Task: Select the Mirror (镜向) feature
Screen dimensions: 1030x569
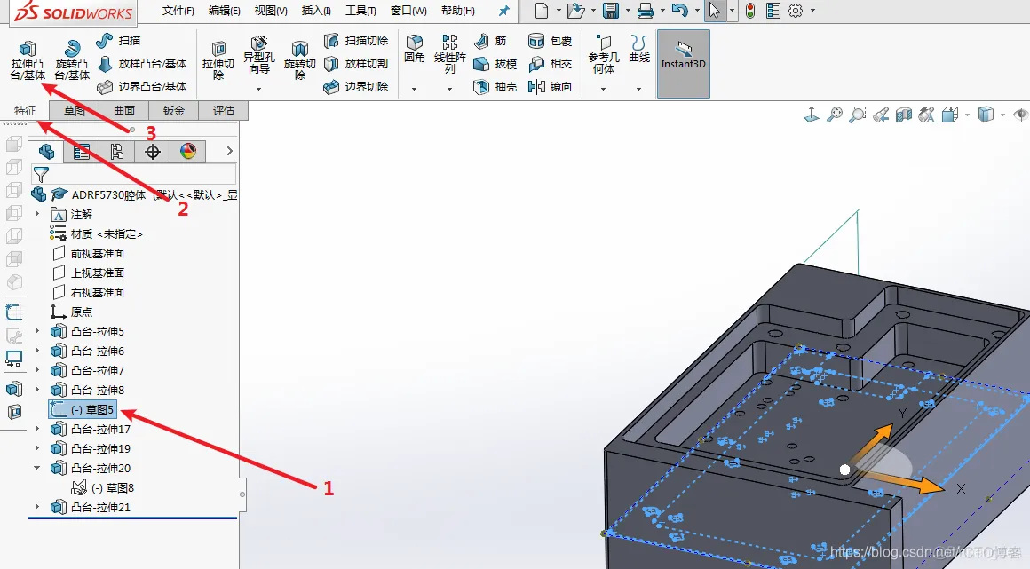Action: point(551,87)
